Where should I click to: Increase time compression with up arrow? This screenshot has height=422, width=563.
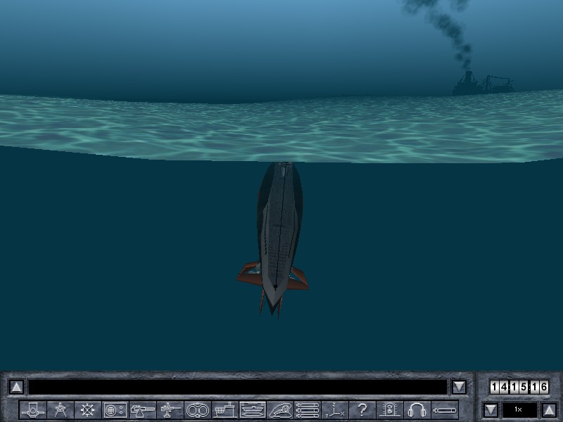549,410
